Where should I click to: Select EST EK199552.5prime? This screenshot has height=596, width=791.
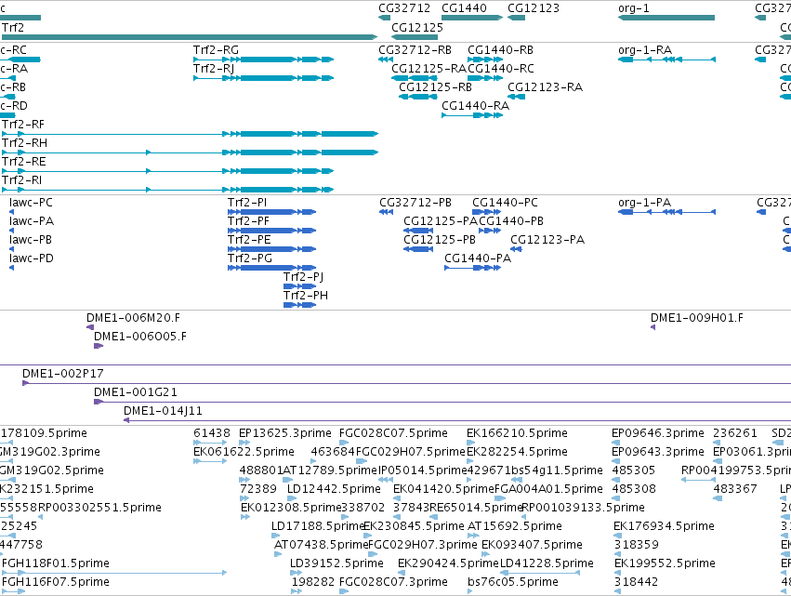click(617, 574)
